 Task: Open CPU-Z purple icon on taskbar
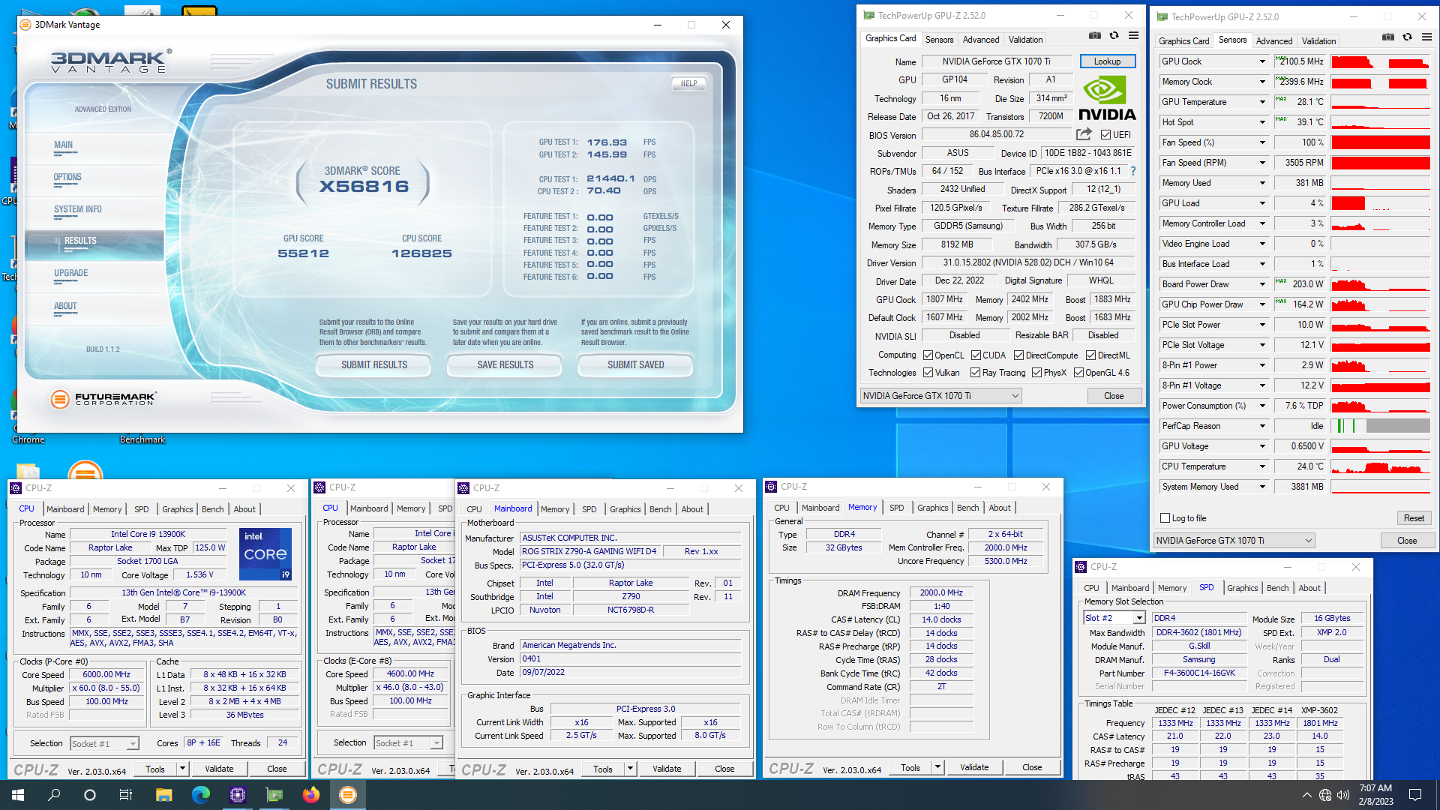pos(238,795)
